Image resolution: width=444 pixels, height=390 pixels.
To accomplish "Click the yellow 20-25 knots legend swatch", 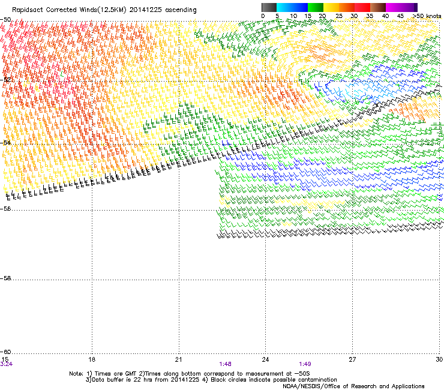I will (331, 7).
